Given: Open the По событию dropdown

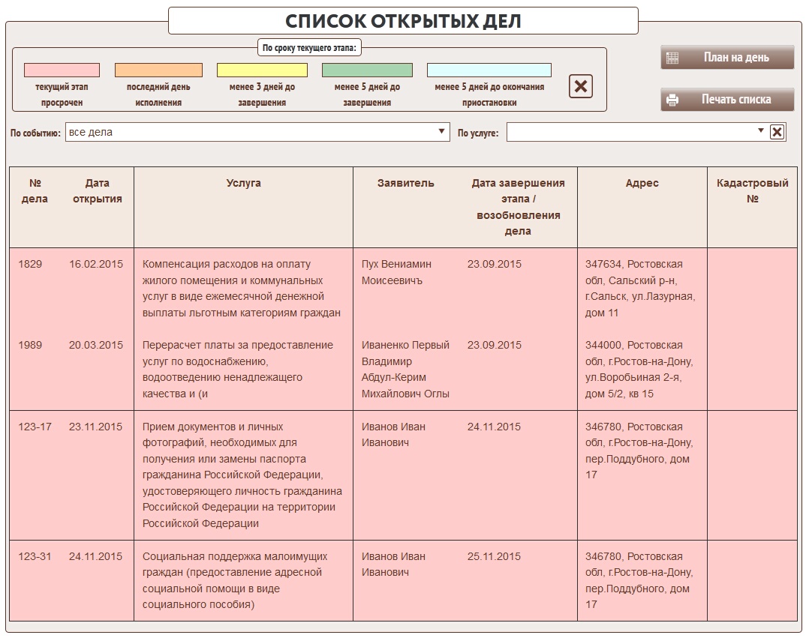Looking at the screenshot, I should coord(257,132).
